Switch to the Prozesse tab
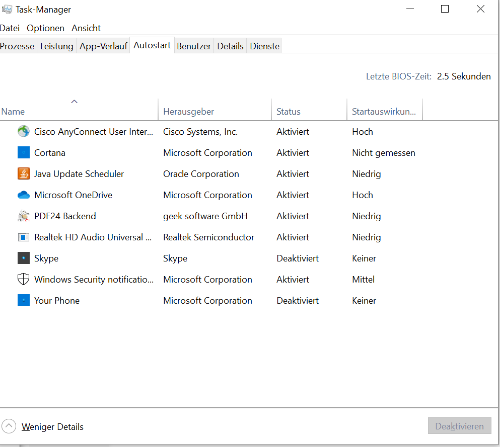500x447 pixels. coord(17,46)
